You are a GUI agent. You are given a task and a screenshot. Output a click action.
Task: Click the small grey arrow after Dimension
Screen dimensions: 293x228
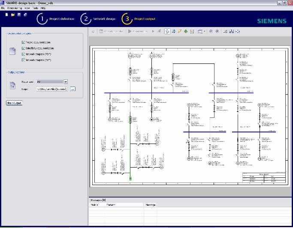tap(153, 31)
